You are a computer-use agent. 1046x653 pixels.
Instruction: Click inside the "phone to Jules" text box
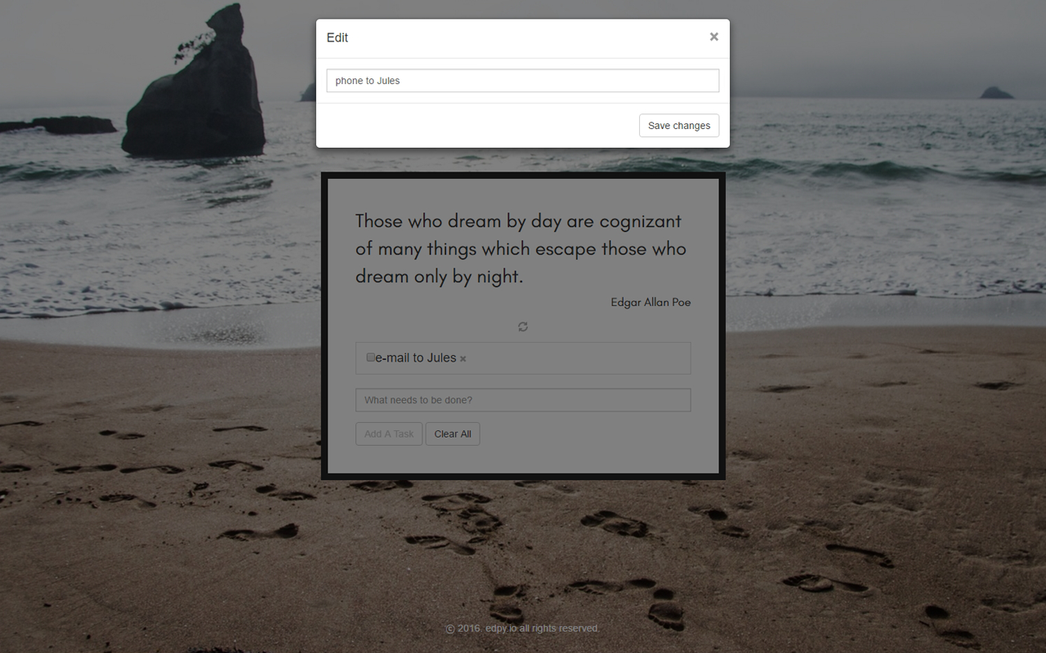(522, 80)
